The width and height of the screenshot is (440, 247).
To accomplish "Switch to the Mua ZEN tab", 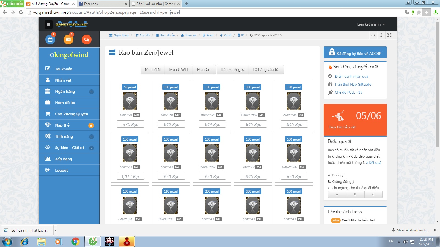I will click(153, 69).
